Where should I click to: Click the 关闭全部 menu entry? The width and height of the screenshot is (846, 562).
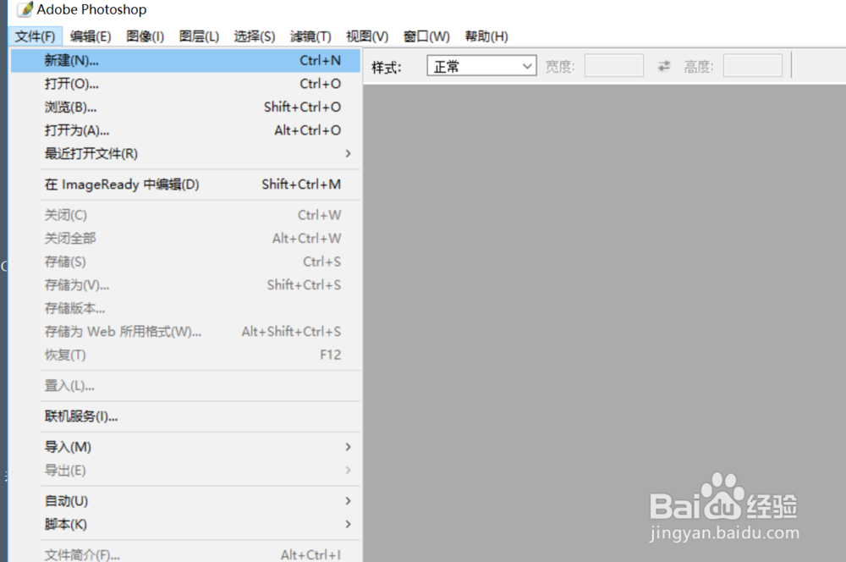pos(185,238)
